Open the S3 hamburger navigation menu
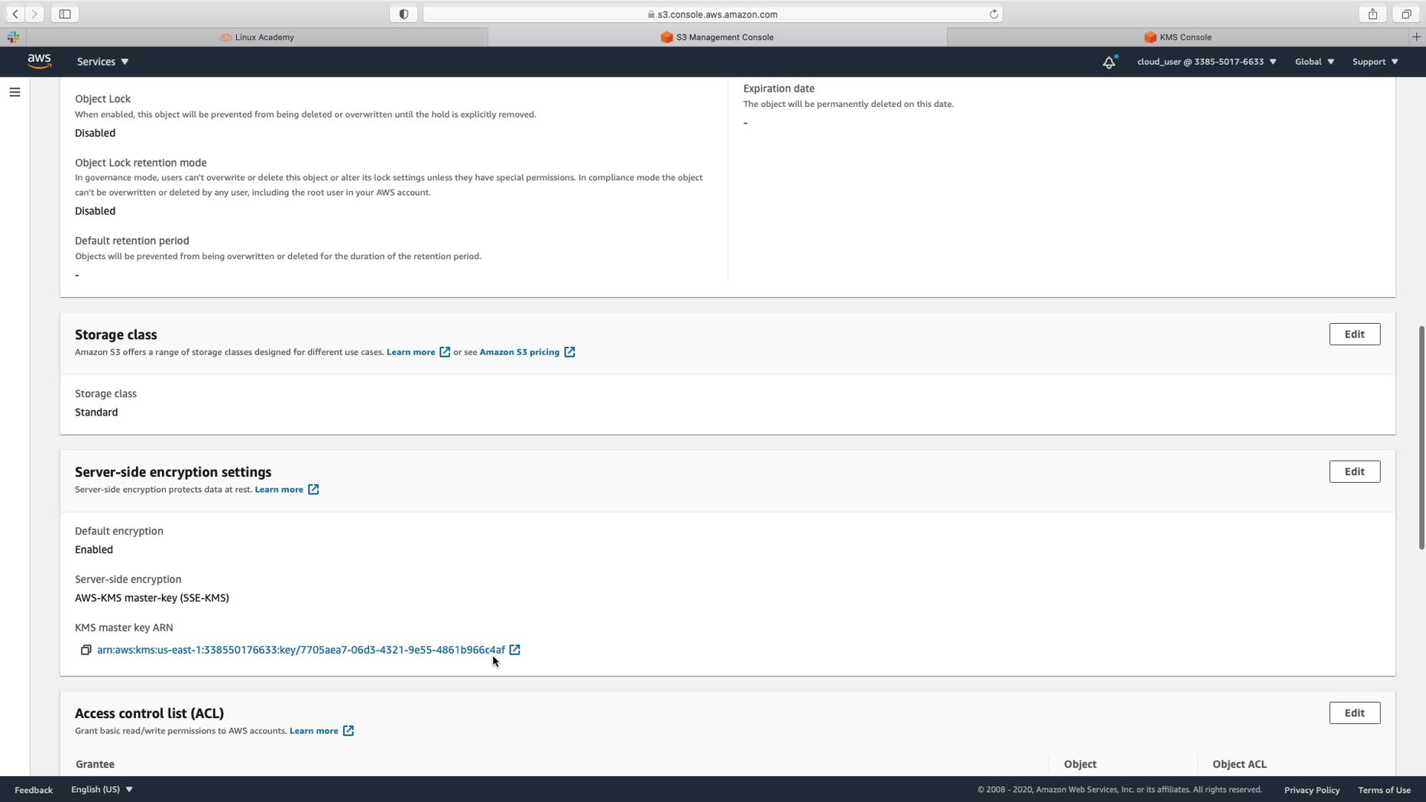Viewport: 1426px width, 802px height. click(15, 92)
